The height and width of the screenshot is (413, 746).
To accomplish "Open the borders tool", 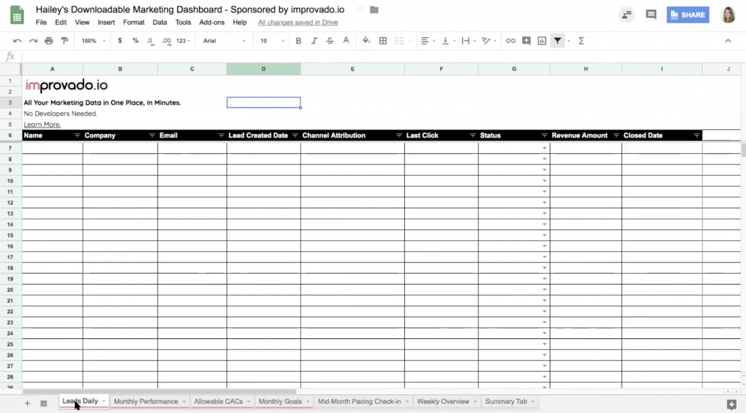I will tap(383, 41).
